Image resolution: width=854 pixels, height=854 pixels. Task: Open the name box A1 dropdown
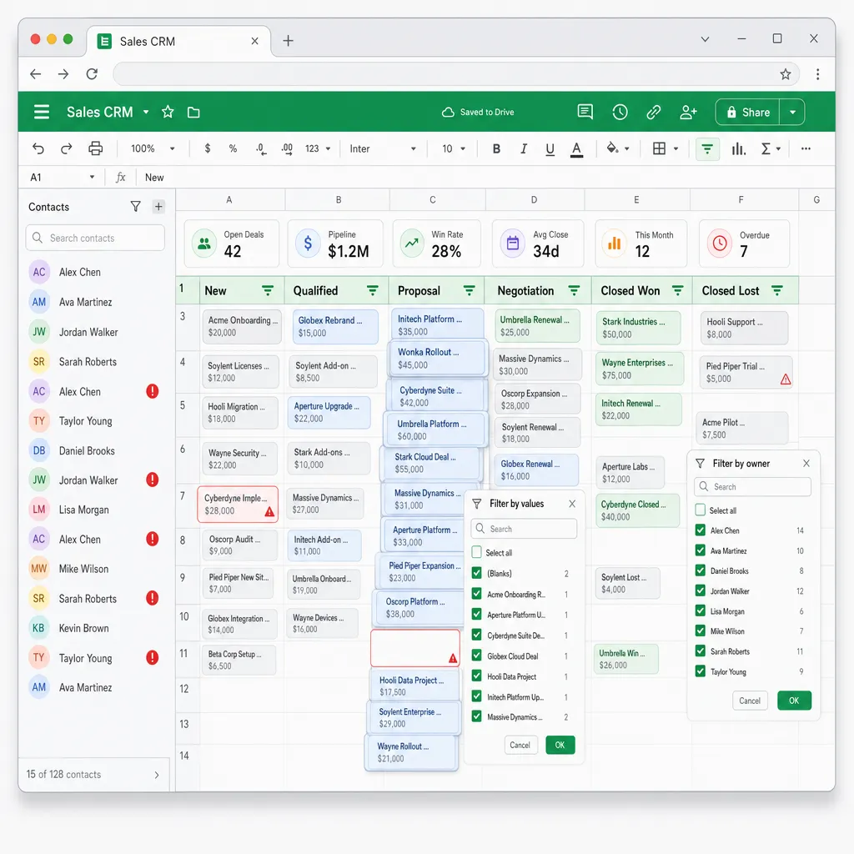(92, 177)
